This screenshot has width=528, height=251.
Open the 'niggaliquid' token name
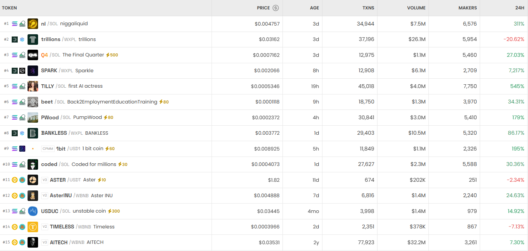click(x=74, y=24)
